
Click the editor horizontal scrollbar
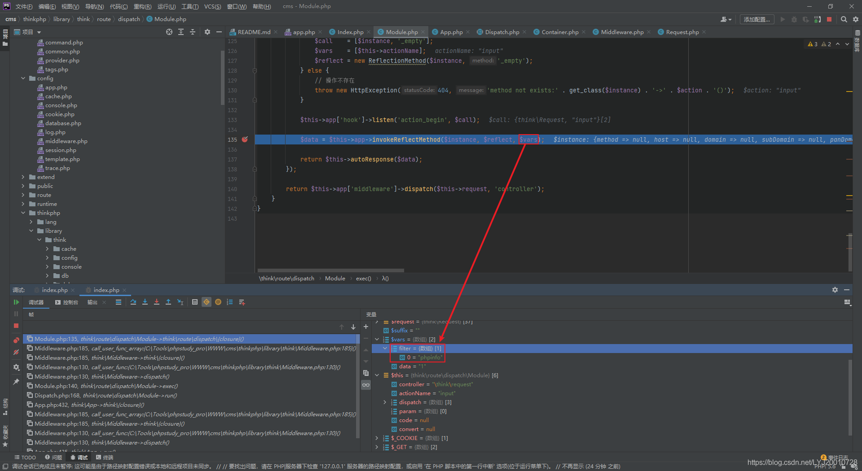tap(331, 270)
